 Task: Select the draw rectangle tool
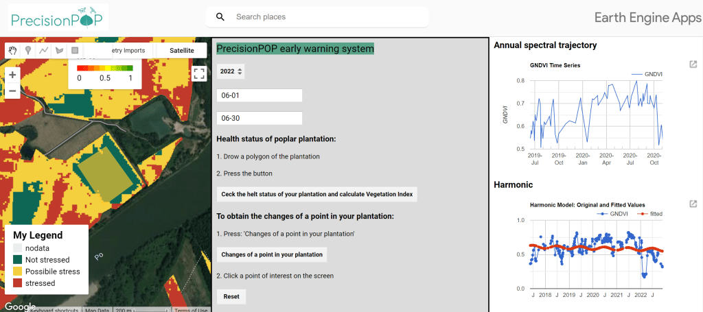(x=74, y=50)
